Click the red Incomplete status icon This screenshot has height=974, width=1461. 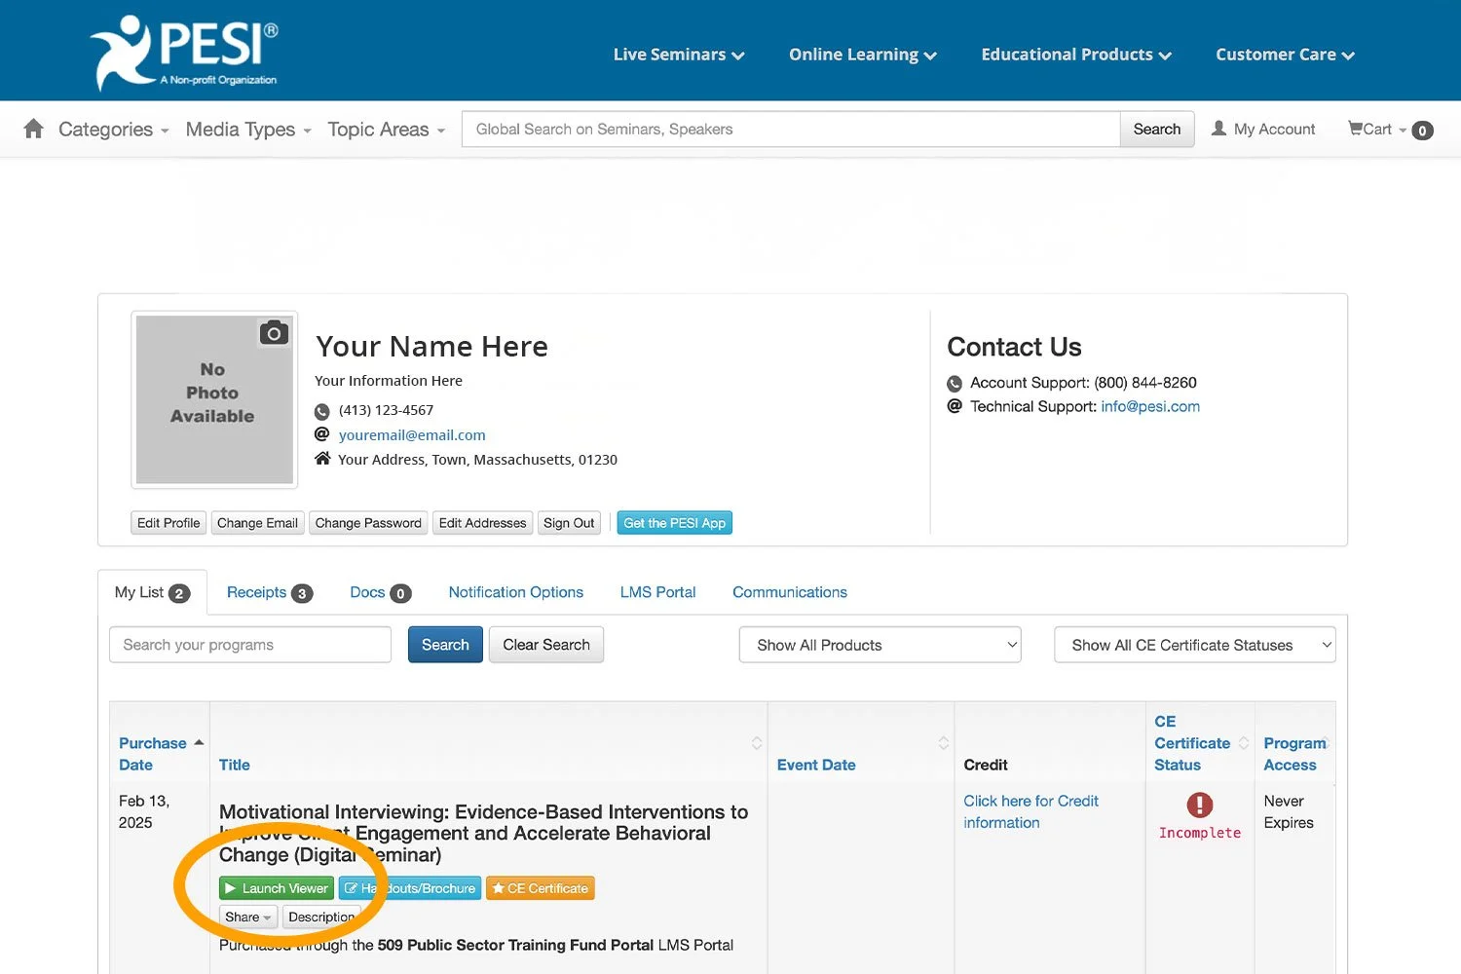(1200, 805)
